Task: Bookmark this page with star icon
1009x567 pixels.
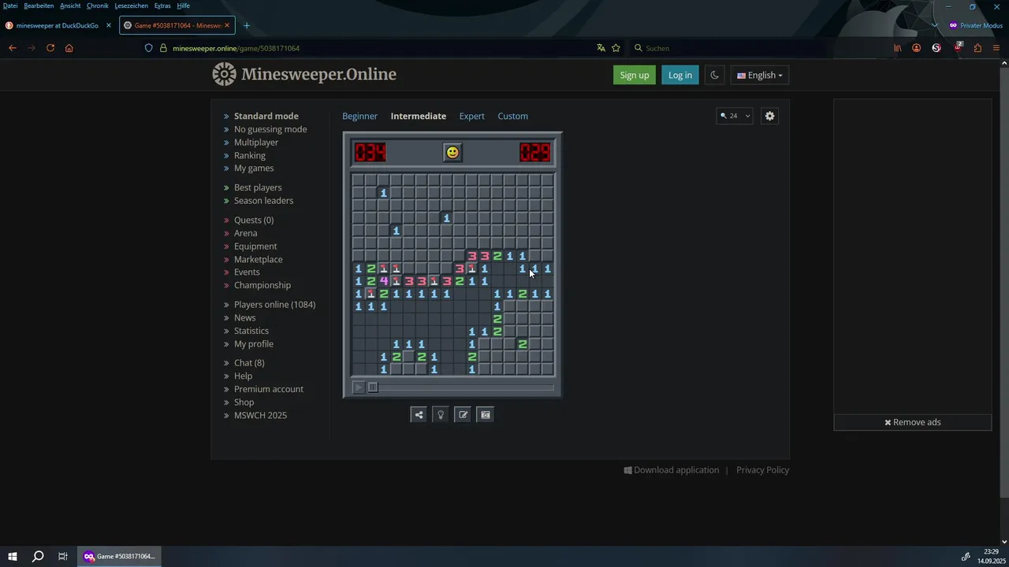Action: click(616, 48)
